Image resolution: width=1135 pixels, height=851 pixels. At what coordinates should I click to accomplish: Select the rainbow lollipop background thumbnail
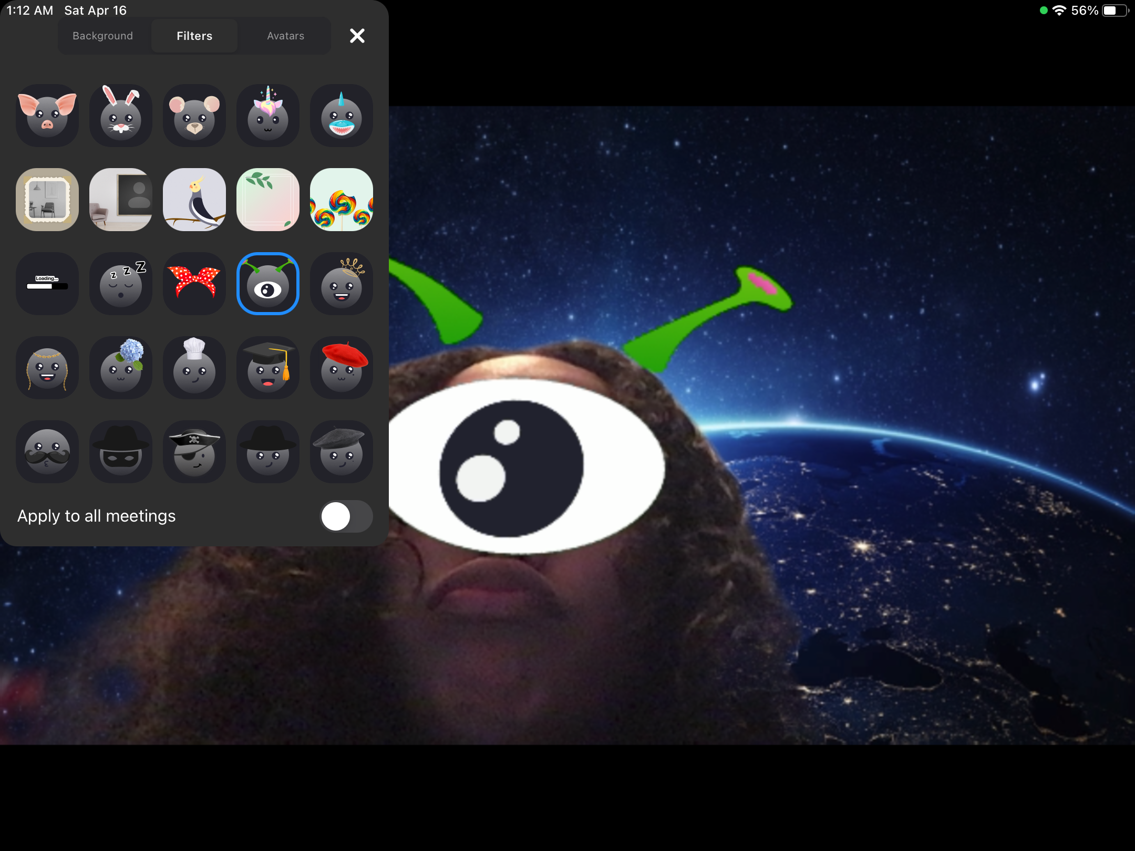342,200
